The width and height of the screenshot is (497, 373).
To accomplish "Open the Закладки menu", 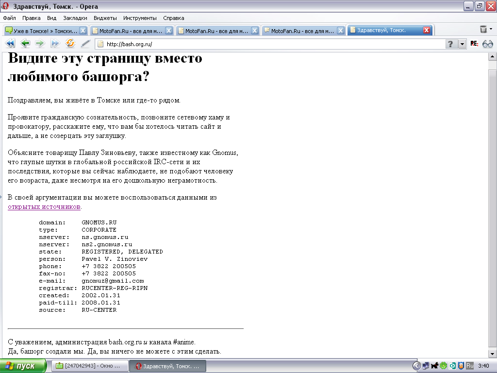I will [x=75, y=18].
